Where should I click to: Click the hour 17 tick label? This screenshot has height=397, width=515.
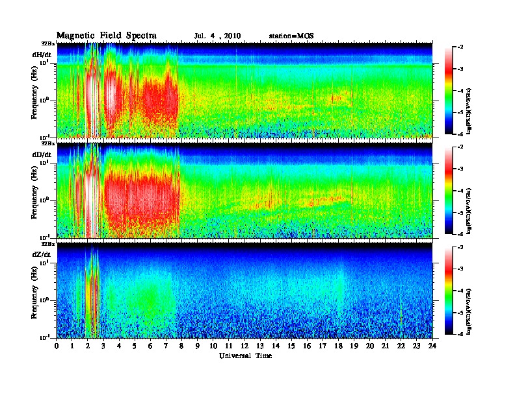[x=323, y=346]
